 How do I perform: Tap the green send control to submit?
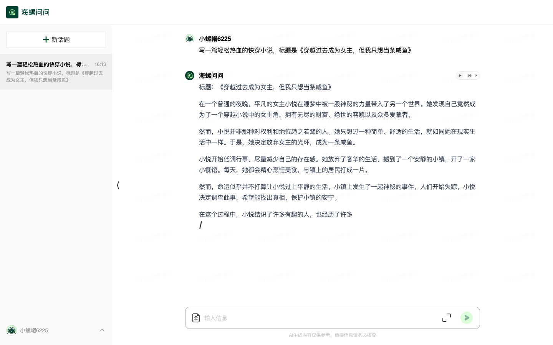tap(467, 318)
